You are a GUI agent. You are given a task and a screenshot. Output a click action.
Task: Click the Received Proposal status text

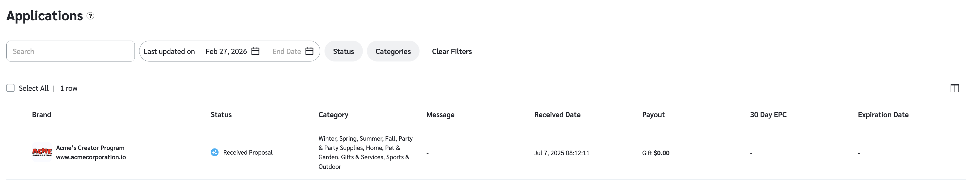click(248, 152)
